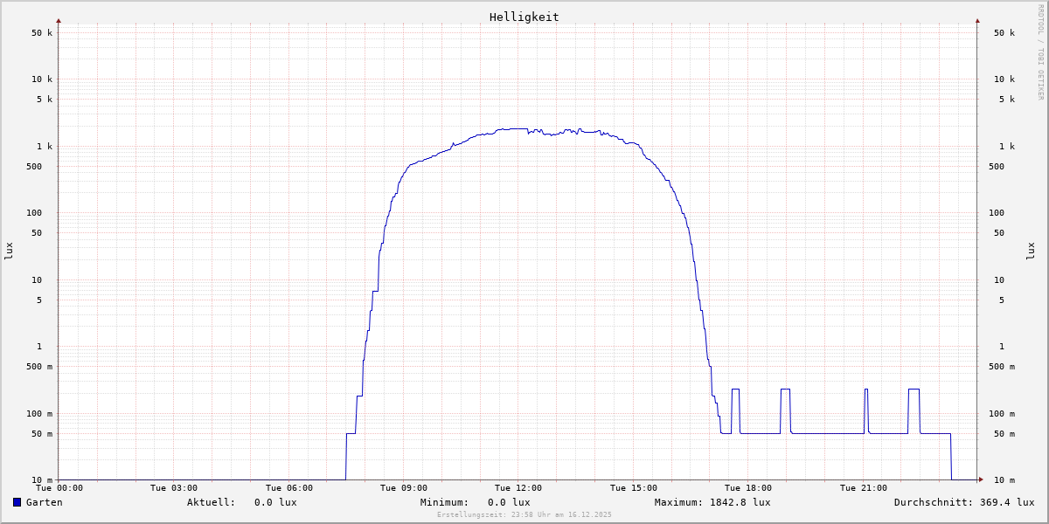Click the Aktuell 0.0 lux value

point(275,502)
